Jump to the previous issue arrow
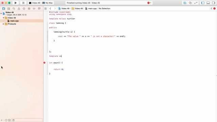 click(212, 8)
